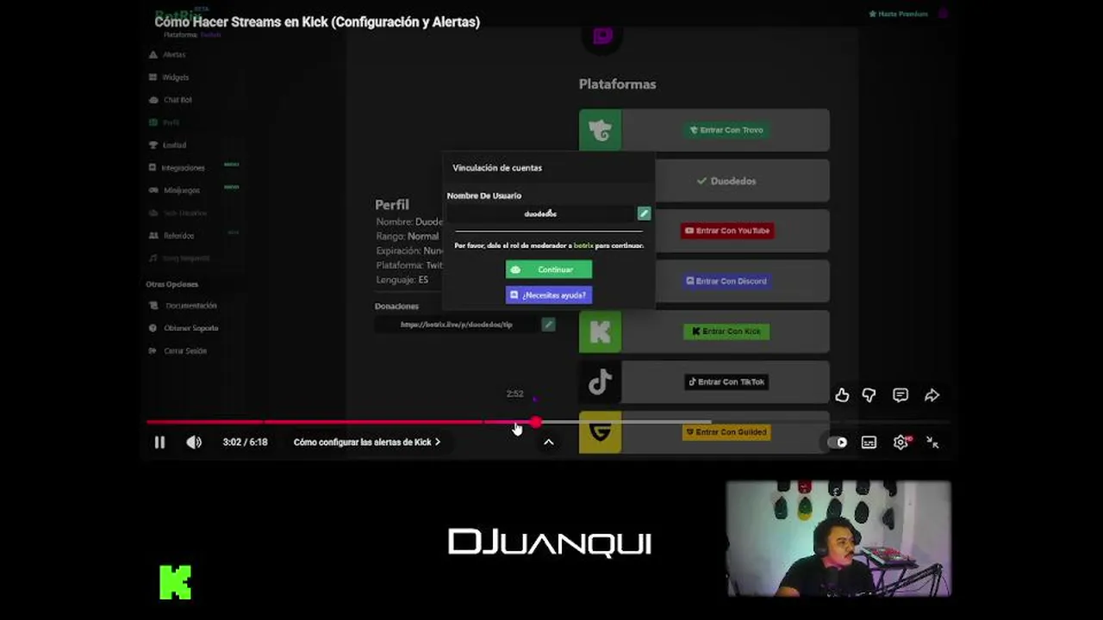1103x620 pixels.
Task: Click the botrix.live donation URL field
Action: (457, 325)
